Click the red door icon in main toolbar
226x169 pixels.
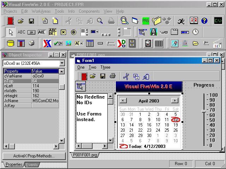pos(10,21)
